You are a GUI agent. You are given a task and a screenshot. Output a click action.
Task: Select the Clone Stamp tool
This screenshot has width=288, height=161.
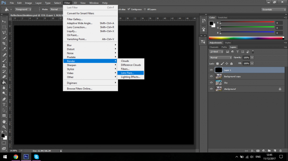coord(4,66)
